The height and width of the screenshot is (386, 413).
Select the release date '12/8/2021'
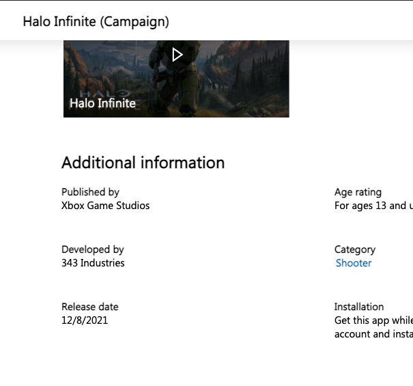[x=85, y=320]
